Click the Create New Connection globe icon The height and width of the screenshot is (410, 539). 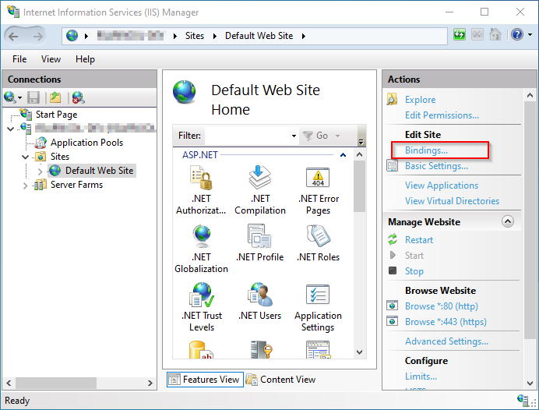[x=10, y=97]
